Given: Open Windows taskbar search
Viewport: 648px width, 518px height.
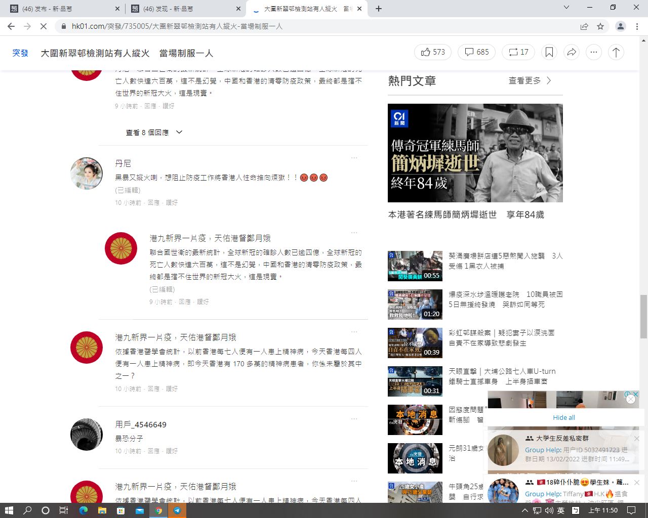Looking at the screenshot, I should click(27, 510).
